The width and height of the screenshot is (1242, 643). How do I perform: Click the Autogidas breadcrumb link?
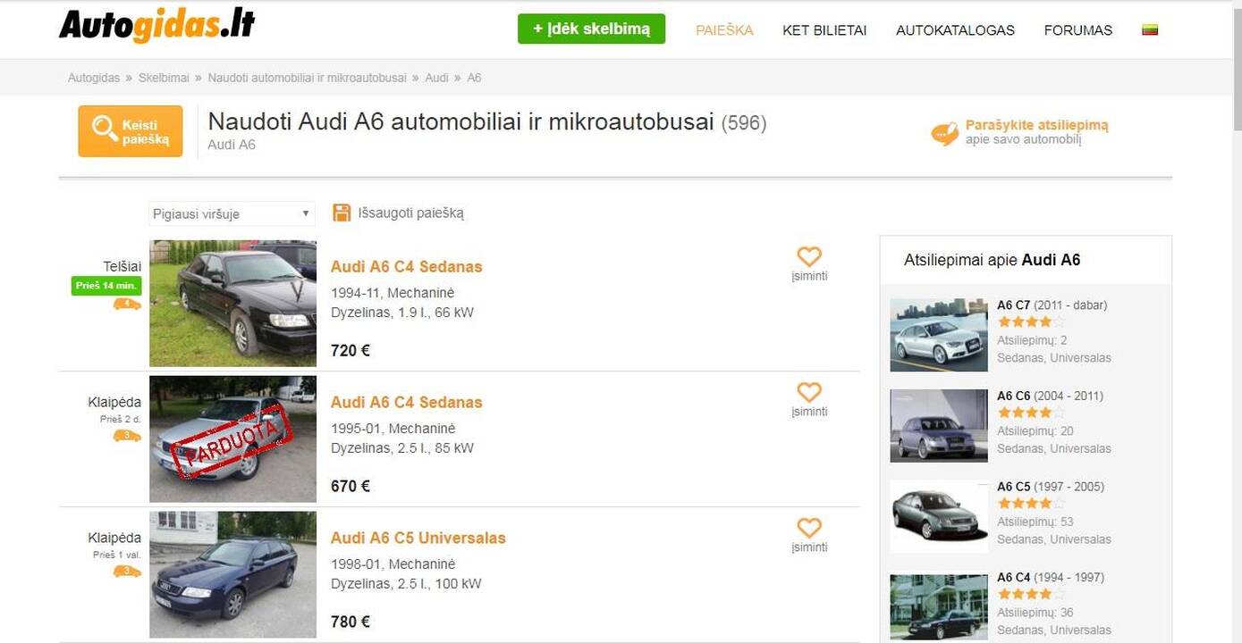[x=94, y=78]
